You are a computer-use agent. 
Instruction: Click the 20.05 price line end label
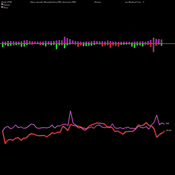(x=168, y=131)
